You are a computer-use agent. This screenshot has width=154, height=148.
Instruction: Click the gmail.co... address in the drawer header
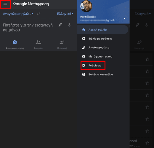pos(100,20)
